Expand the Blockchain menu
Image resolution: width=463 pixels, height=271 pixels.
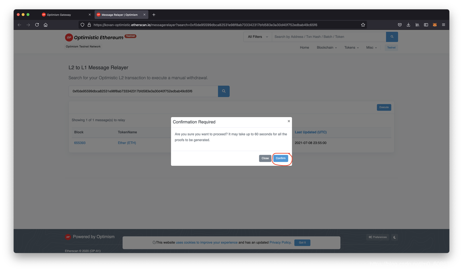pos(327,48)
